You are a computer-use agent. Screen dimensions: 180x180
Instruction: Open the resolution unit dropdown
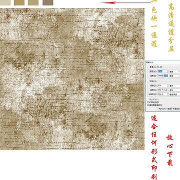point(174,94)
